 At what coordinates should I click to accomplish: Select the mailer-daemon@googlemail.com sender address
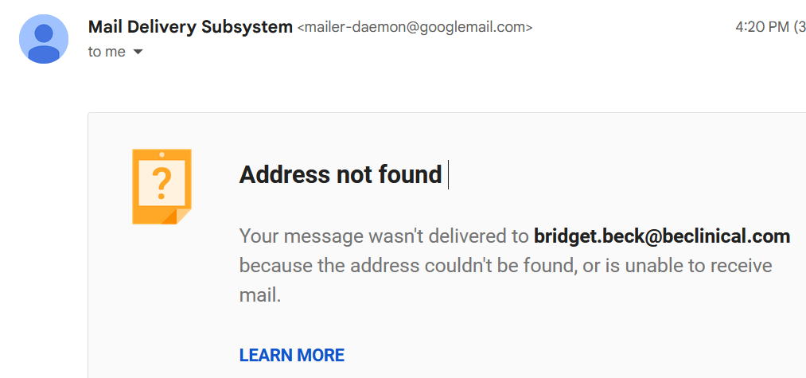pos(415,27)
